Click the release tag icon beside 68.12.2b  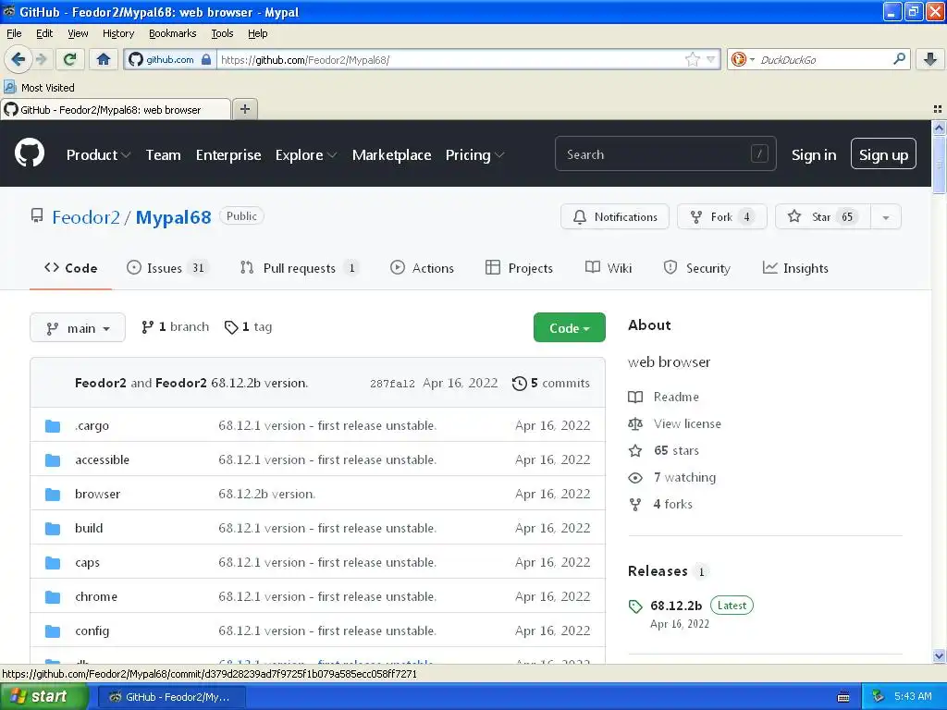(x=635, y=606)
